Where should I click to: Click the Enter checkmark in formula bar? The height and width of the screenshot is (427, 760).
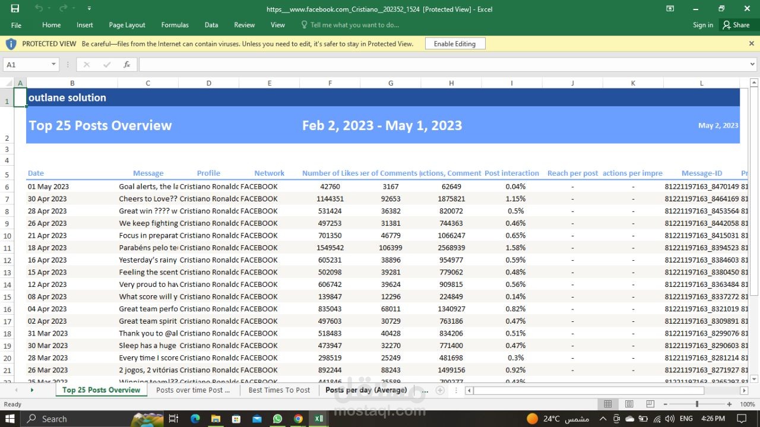click(x=107, y=64)
